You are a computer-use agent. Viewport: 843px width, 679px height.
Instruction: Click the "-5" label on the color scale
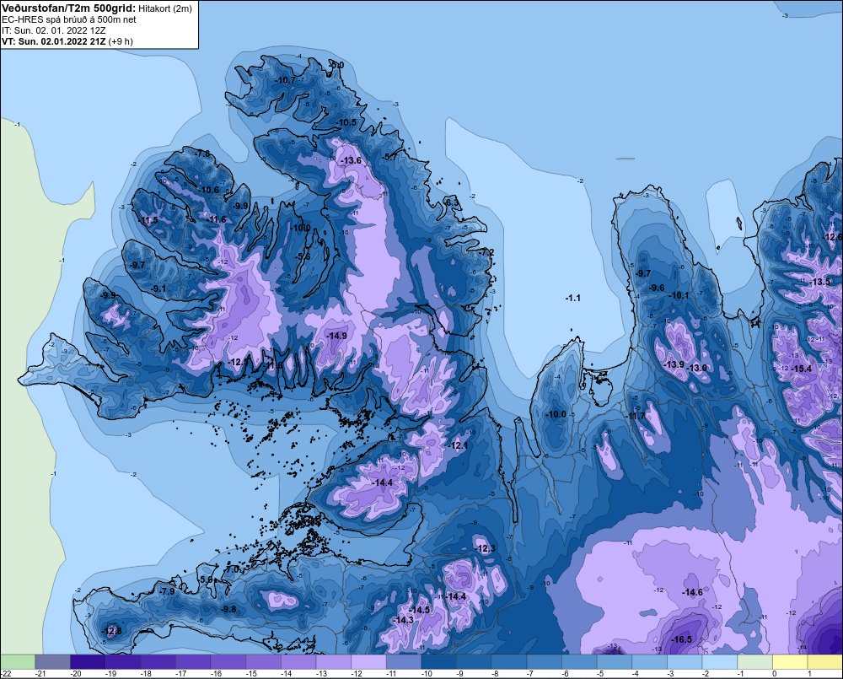600,674
